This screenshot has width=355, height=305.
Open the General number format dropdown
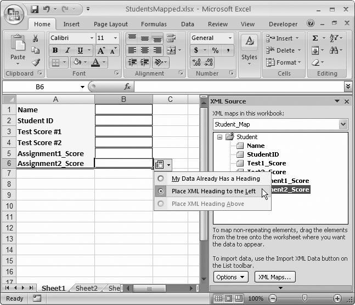[230, 38]
